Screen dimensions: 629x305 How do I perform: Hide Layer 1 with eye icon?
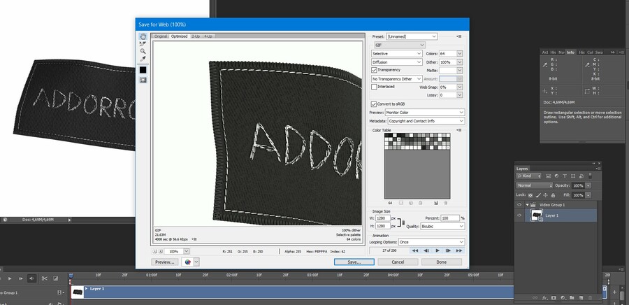[x=519, y=216]
